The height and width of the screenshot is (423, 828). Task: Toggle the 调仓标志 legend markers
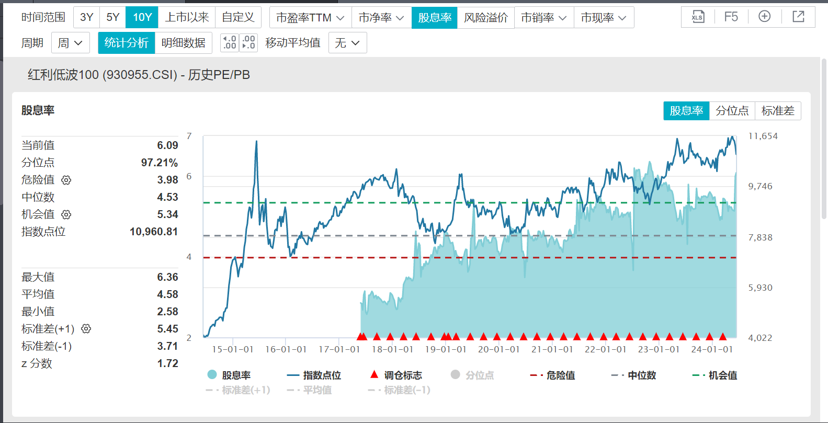coord(395,375)
